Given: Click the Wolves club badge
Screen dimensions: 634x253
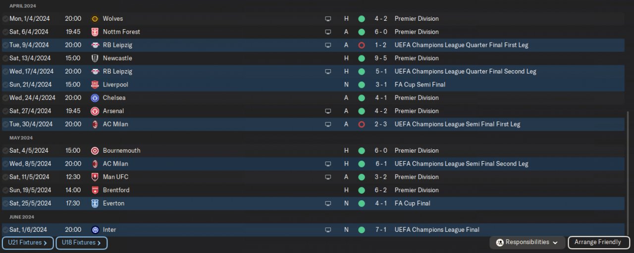Looking at the screenshot, I should click(x=95, y=19).
